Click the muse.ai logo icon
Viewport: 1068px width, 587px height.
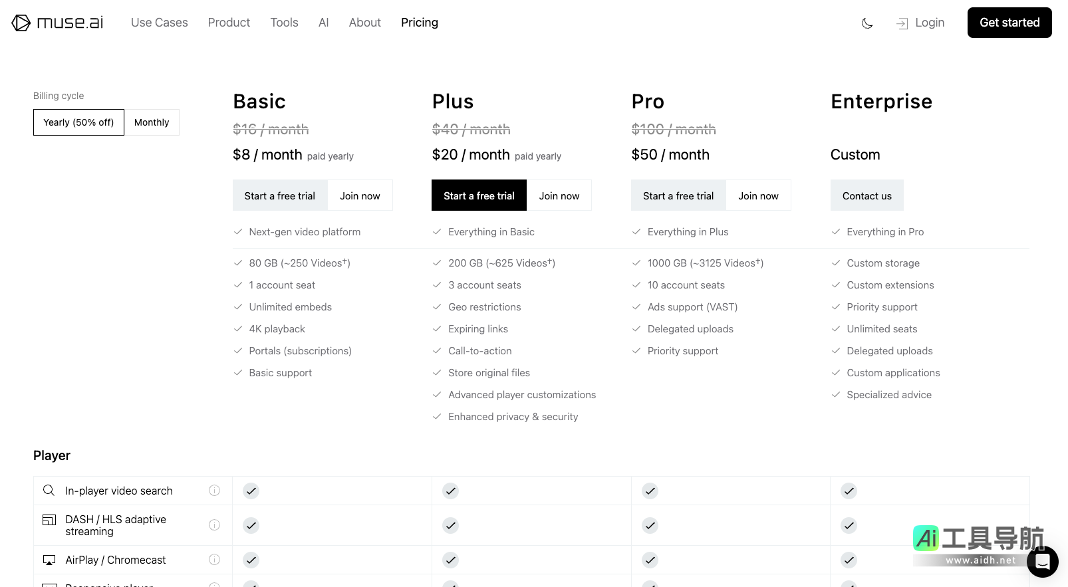pos(21,23)
